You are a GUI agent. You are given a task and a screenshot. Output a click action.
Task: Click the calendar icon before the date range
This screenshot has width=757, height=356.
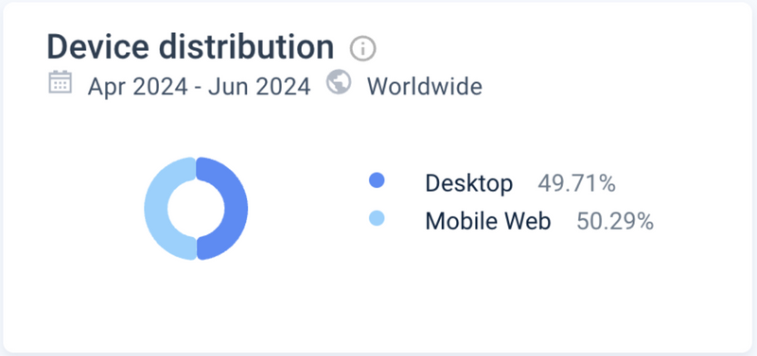click(61, 82)
